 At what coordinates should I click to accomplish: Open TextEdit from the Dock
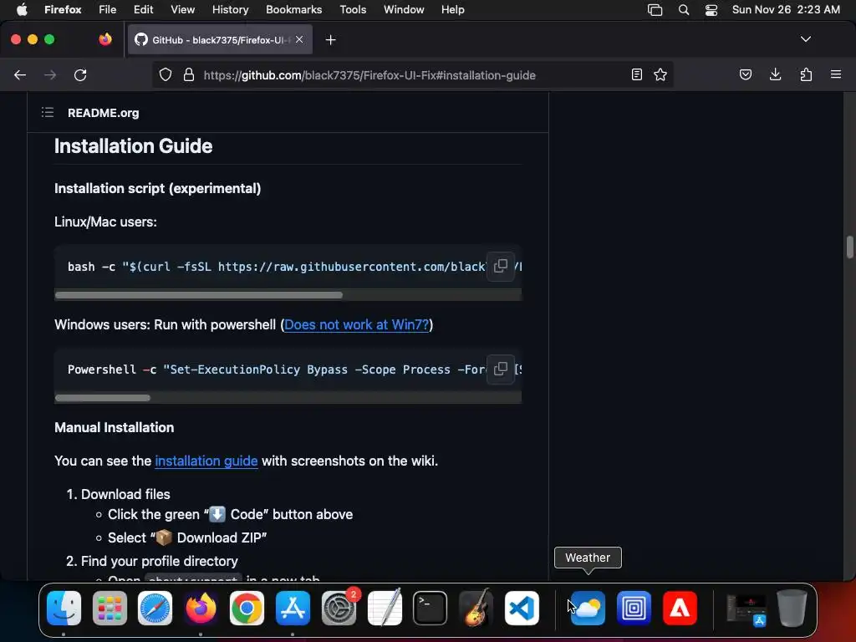pyautogui.click(x=385, y=609)
